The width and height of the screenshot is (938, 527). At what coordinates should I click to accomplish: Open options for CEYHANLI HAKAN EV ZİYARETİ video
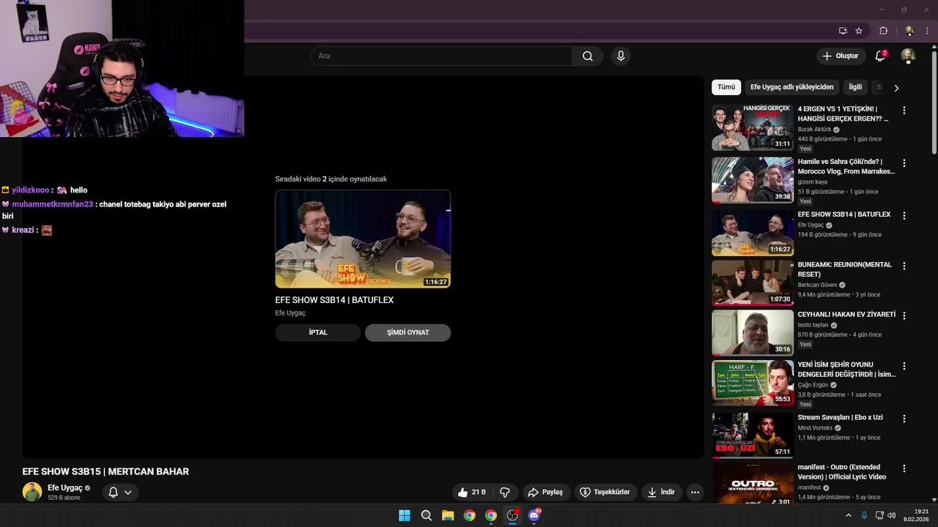click(x=904, y=315)
